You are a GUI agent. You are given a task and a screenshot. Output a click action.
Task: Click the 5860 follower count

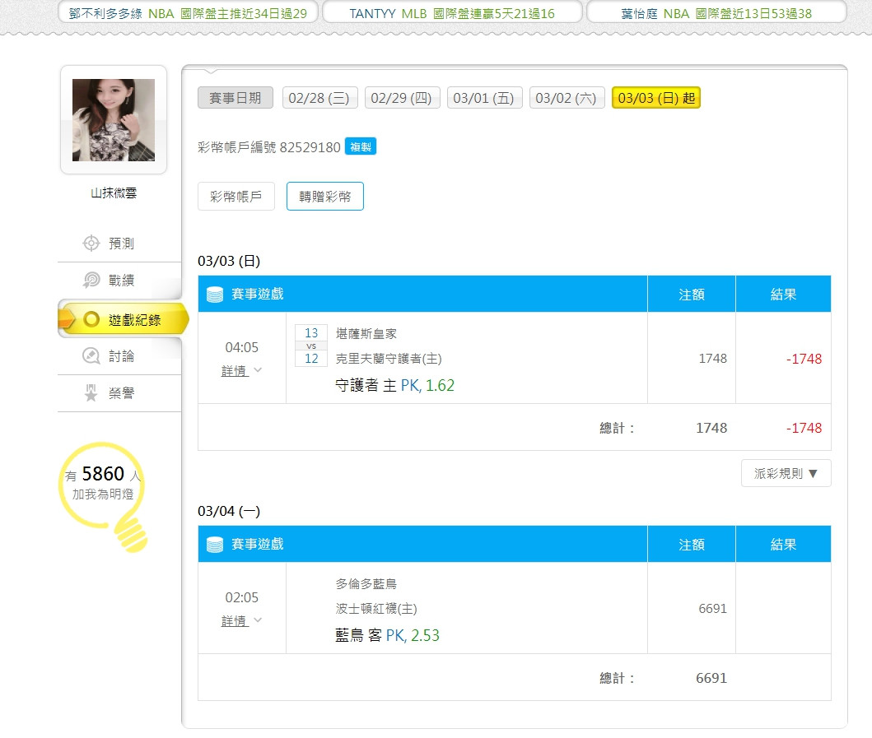point(103,474)
